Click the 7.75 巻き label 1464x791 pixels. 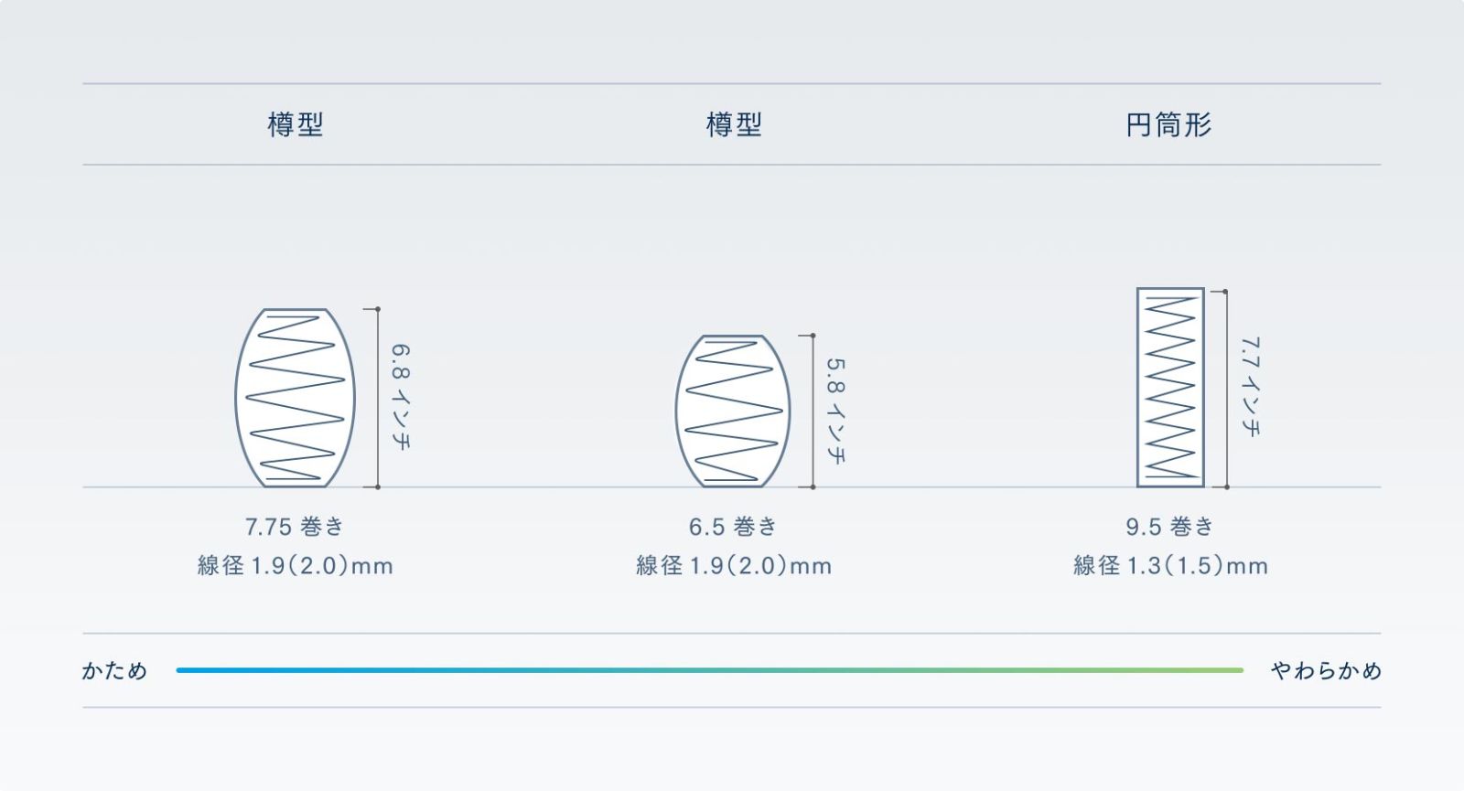point(295,527)
